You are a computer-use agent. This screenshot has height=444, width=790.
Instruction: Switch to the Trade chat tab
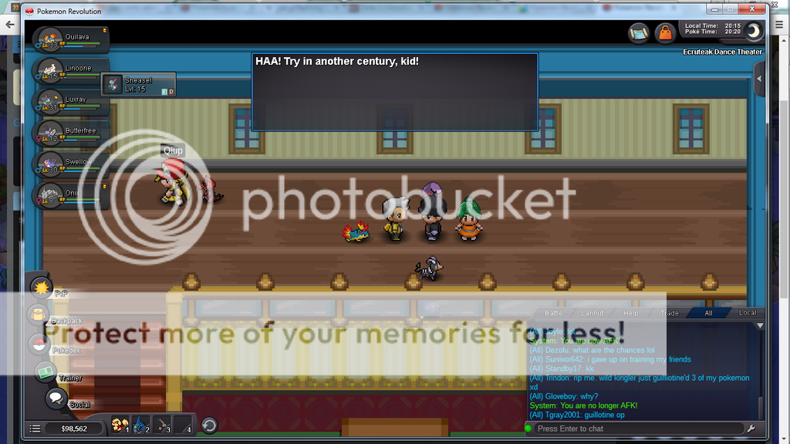click(669, 313)
